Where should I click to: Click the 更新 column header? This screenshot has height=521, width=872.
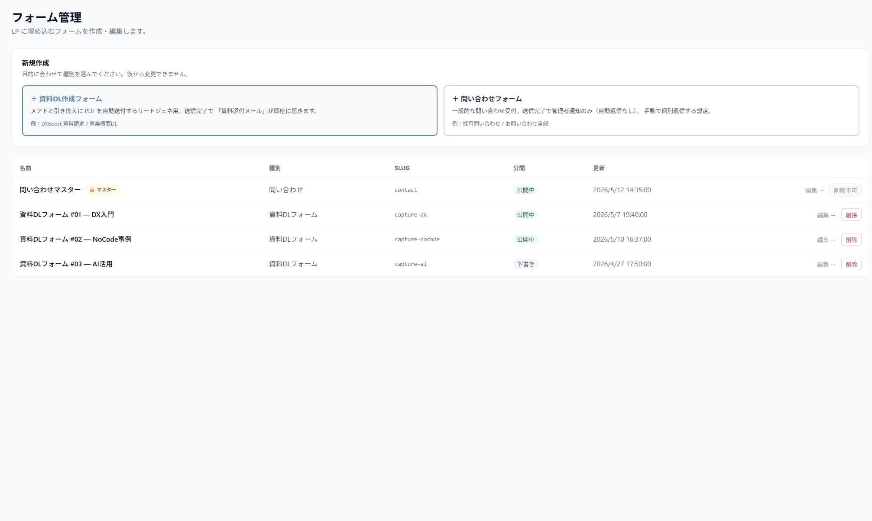[599, 168]
